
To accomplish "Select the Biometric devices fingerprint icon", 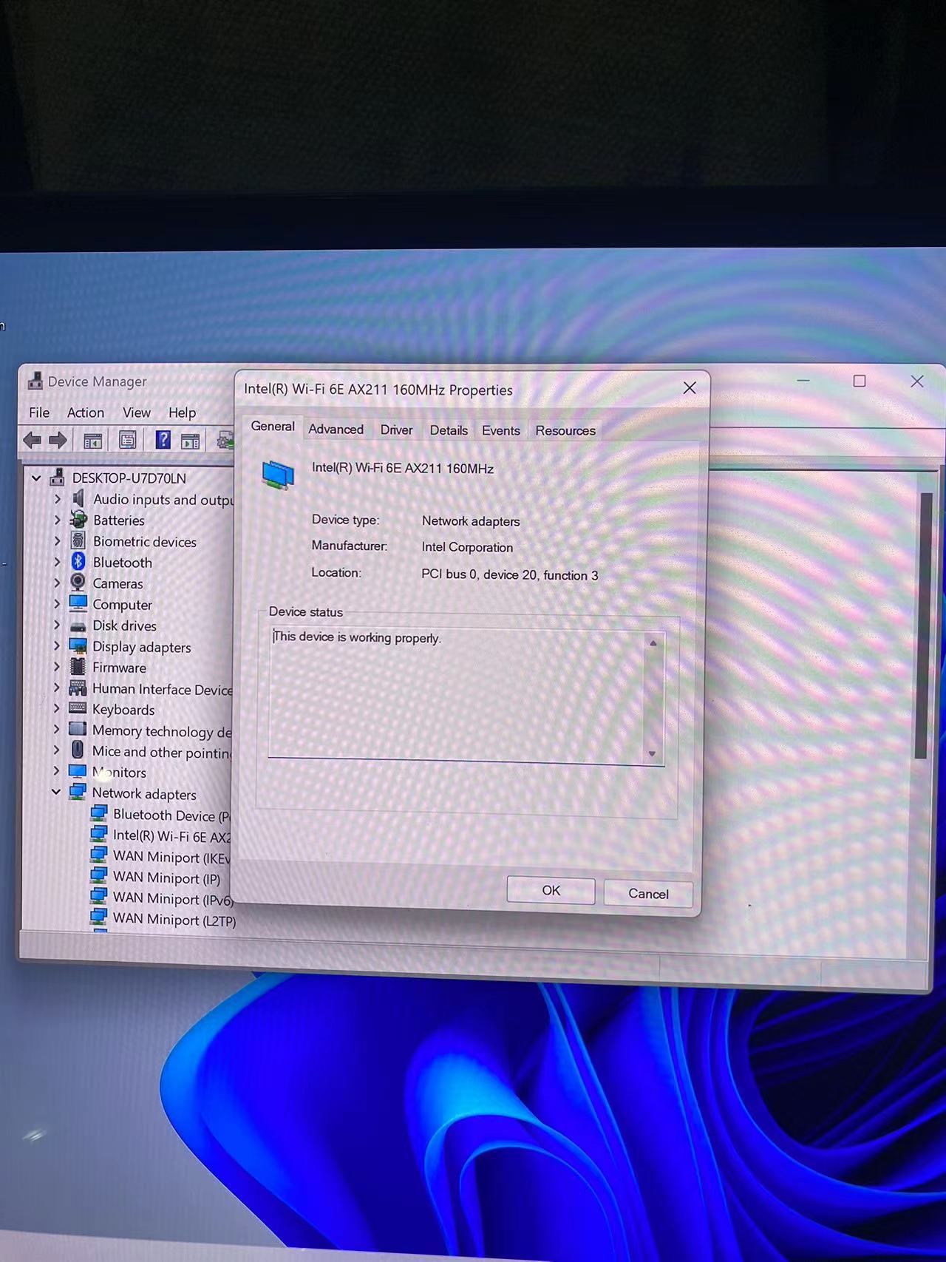I will 78,540.
